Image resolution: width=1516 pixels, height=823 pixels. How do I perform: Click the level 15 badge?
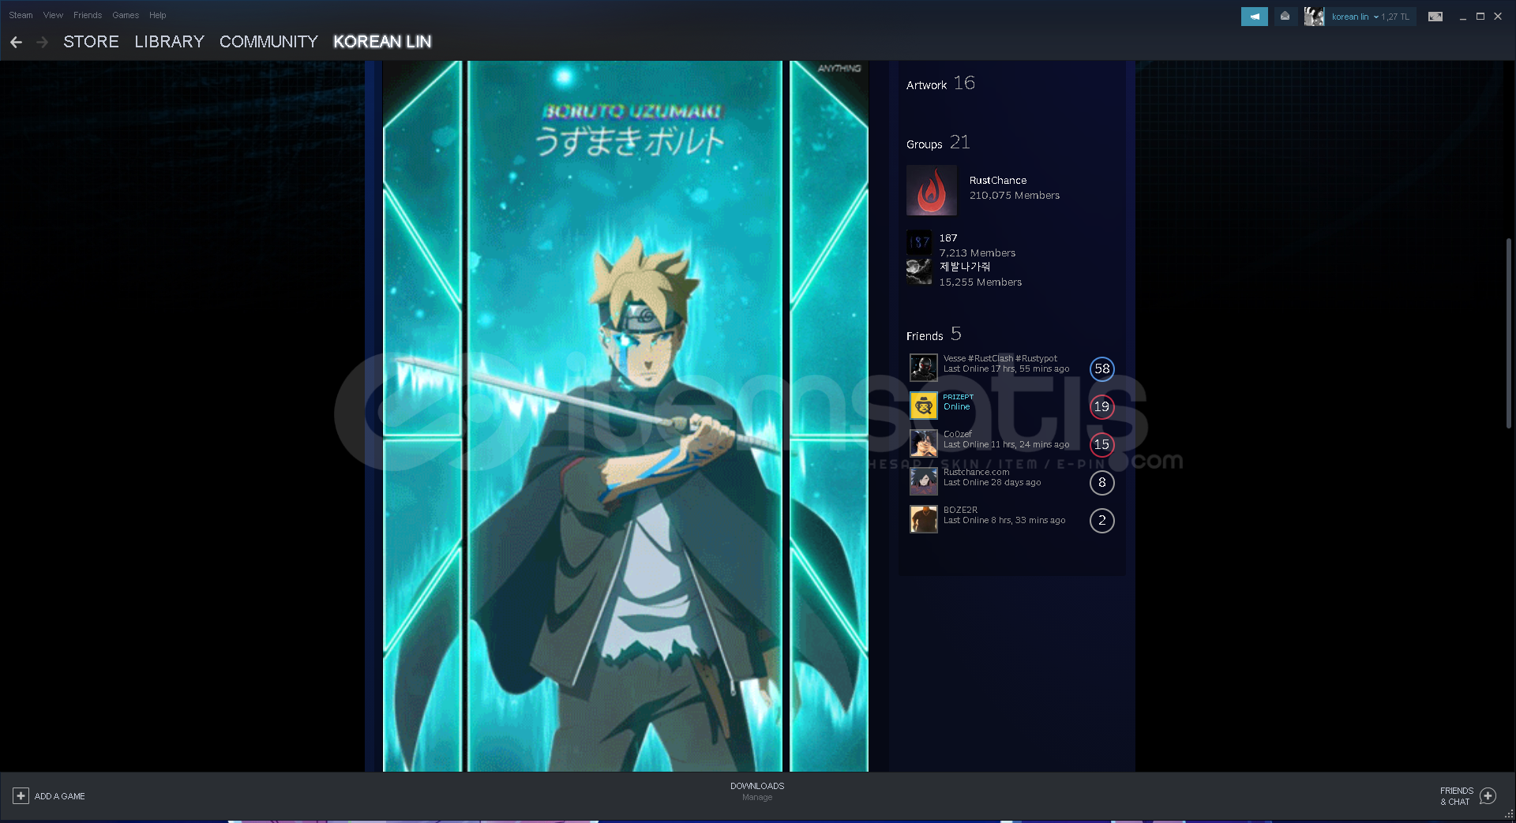tap(1102, 444)
